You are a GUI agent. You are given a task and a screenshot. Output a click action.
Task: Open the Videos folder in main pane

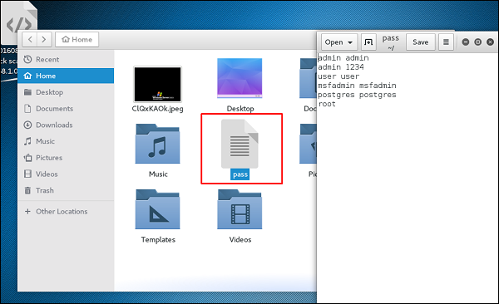[240, 209]
